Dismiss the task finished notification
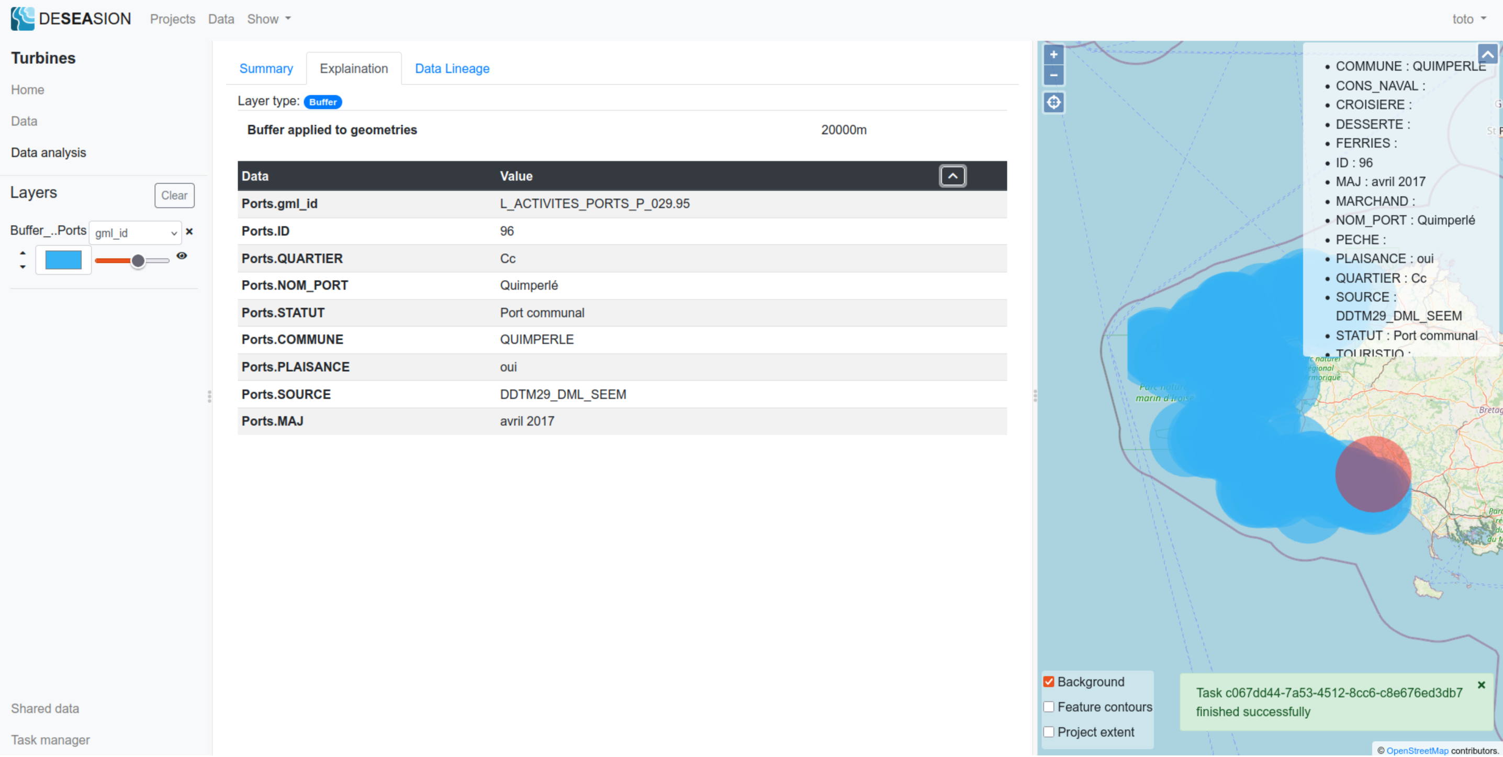Screen dimensions: 1503x757 point(1481,685)
